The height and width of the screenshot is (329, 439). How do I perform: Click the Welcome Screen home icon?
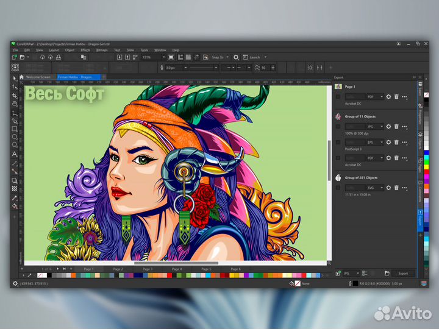pos(21,77)
